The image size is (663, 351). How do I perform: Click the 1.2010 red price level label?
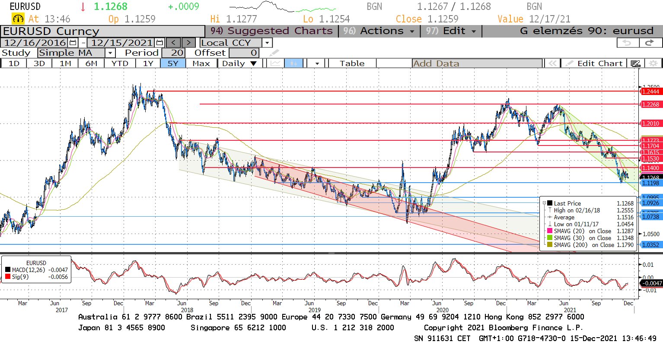click(650, 123)
